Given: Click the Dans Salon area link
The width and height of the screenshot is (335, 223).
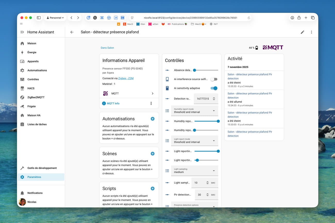Looking at the screenshot, I should (x=107, y=48).
